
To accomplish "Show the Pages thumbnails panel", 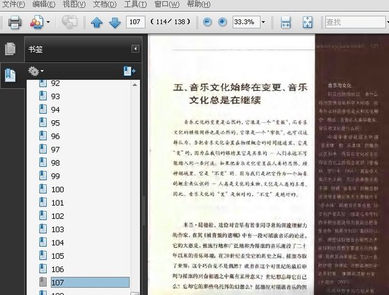I will pos(10,49).
